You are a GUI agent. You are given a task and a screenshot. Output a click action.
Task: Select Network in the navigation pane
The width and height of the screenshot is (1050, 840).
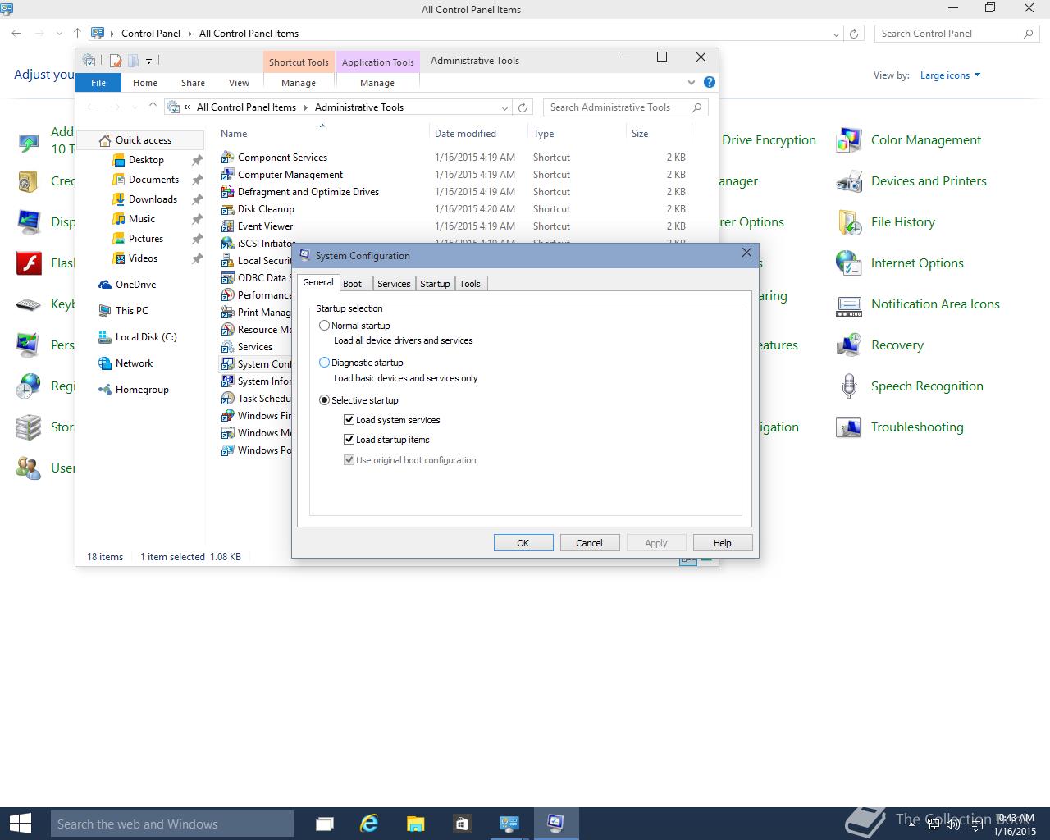[x=134, y=363]
